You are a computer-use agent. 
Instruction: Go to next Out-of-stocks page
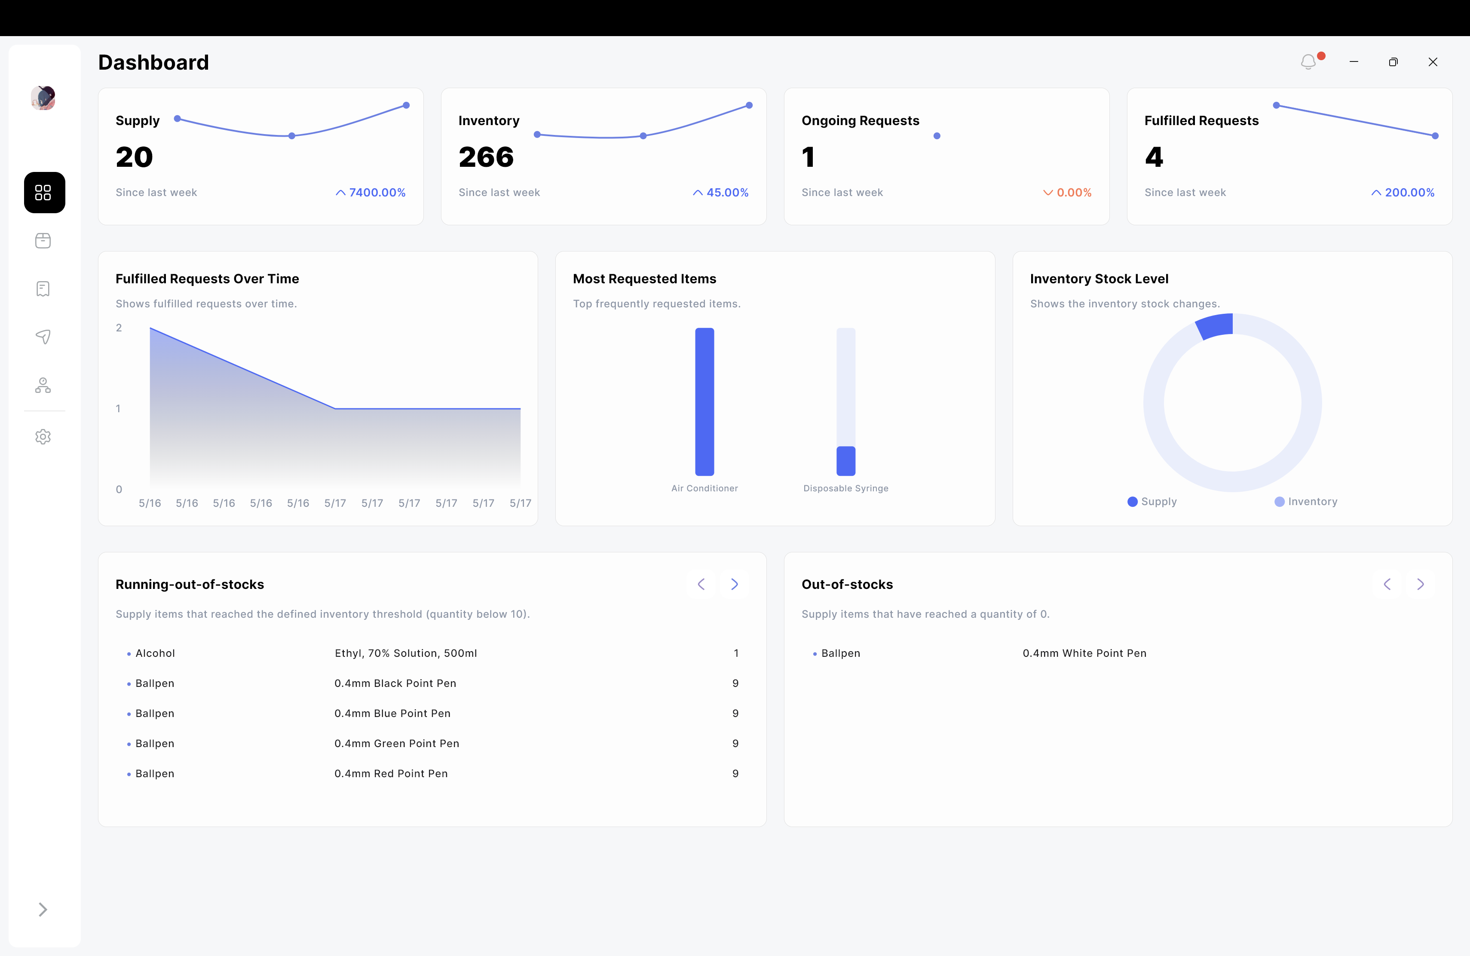pyautogui.click(x=1421, y=584)
